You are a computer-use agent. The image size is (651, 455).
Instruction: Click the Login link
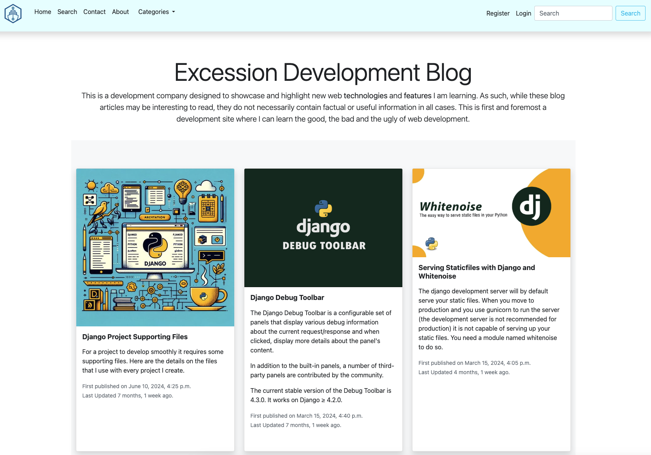point(523,13)
